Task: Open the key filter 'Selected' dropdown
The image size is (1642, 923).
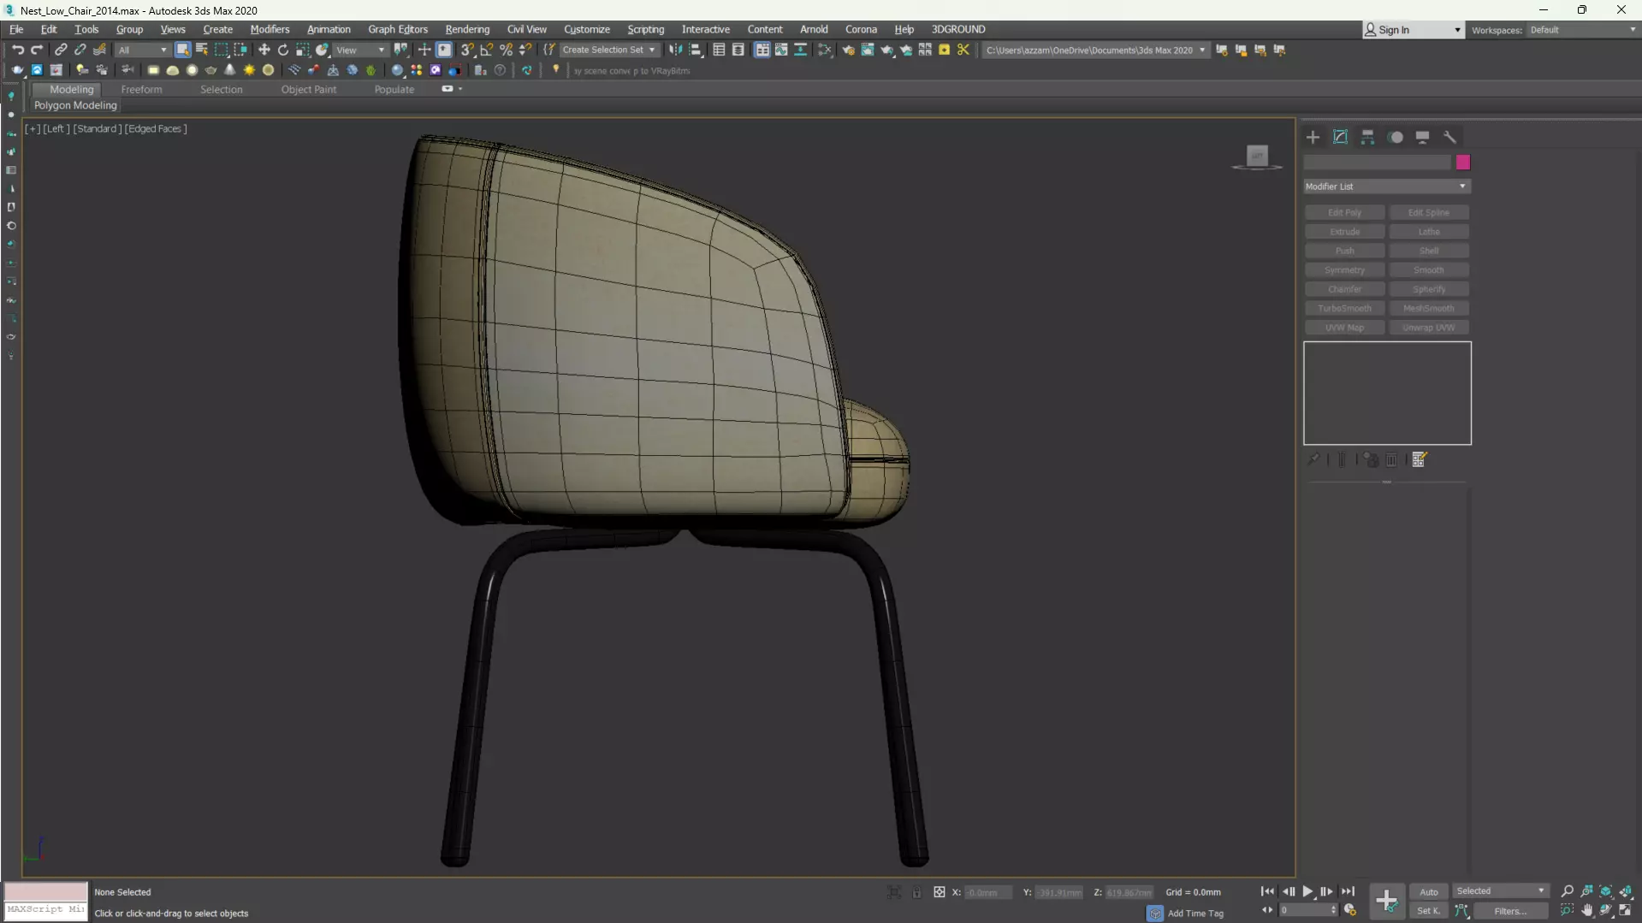Action: coord(1500,891)
